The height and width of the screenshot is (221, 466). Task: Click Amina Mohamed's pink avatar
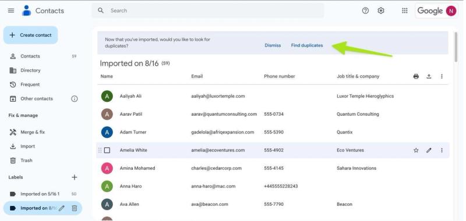(x=107, y=169)
